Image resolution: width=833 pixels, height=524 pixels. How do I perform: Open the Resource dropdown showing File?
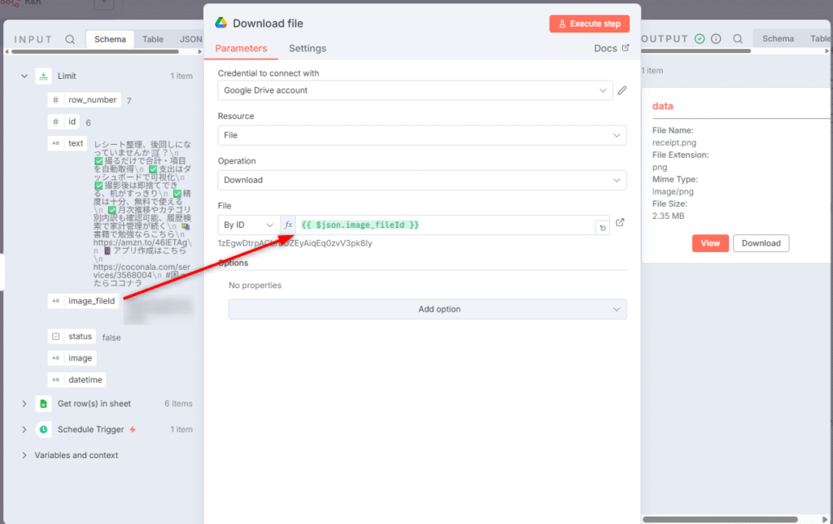(421, 135)
